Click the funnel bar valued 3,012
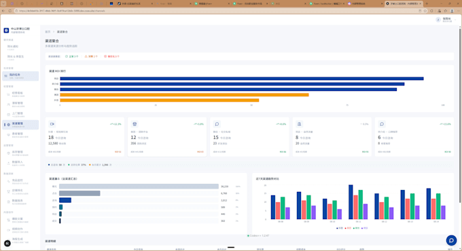 (x=65, y=200)
